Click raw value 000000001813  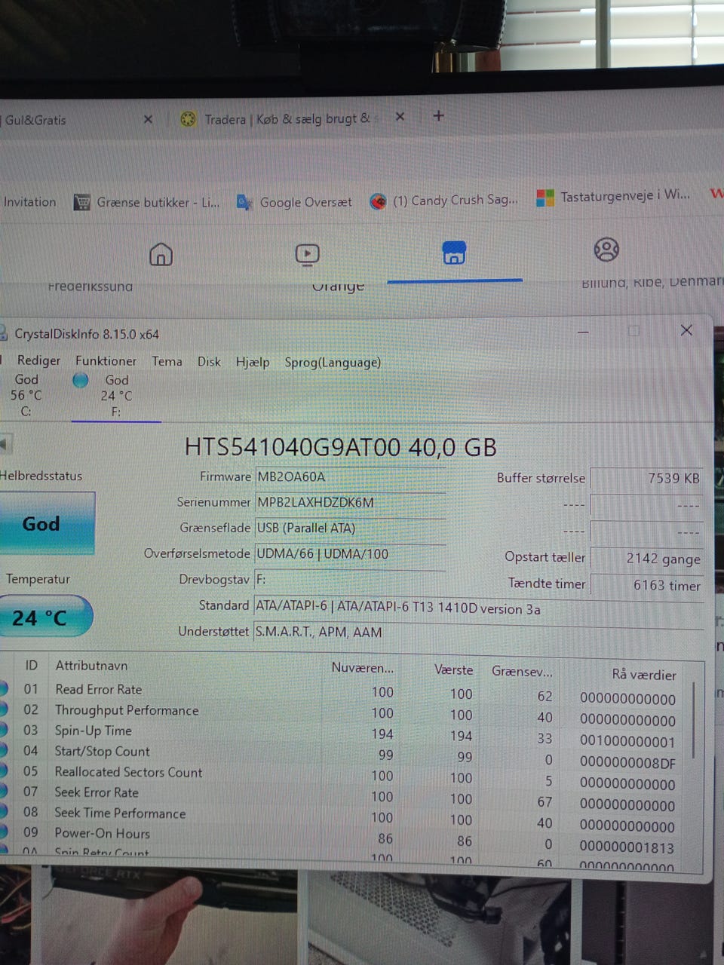coord(627,847)
